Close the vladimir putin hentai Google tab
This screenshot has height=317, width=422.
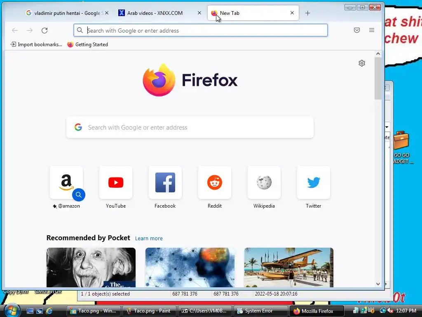point(107,13)
